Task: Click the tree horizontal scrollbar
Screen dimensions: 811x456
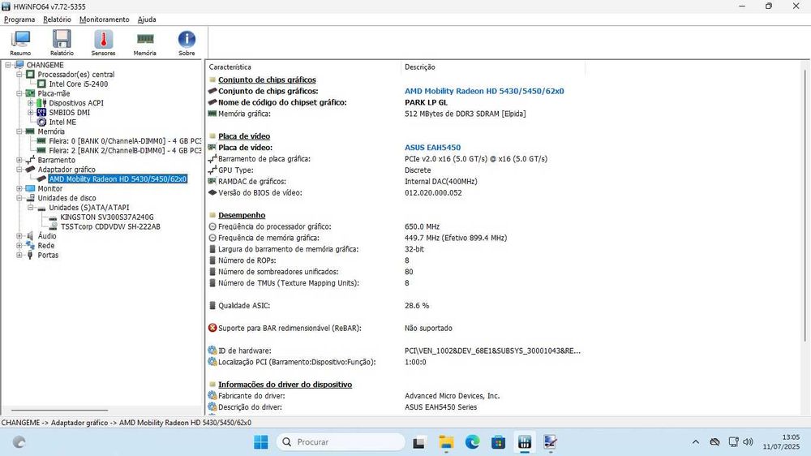Action: 60,411
